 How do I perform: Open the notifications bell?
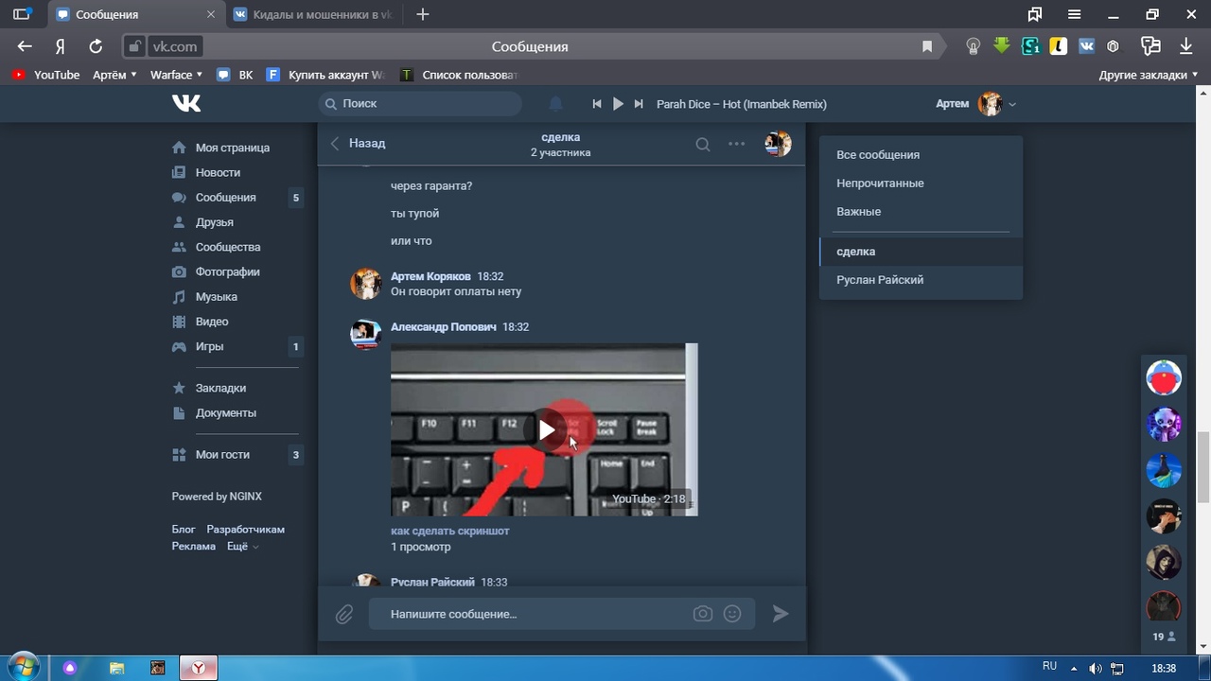click(556, 104)
